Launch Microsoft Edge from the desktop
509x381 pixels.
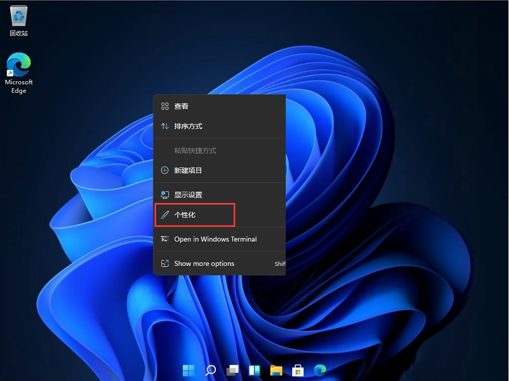(18, 65)
